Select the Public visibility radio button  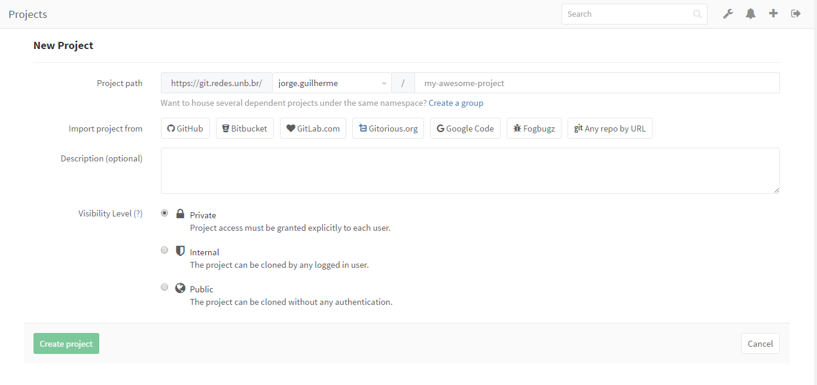point(164,288)
